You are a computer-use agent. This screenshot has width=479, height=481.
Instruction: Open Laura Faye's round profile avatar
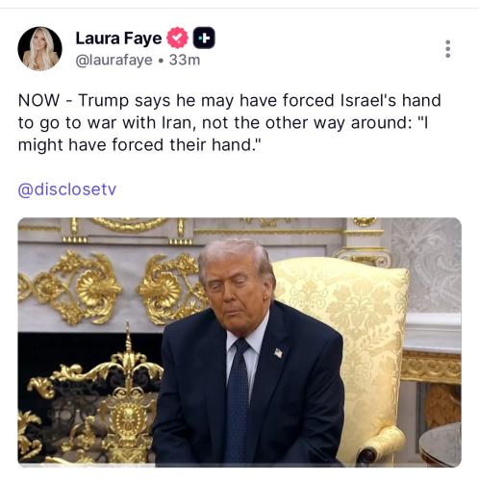[x=39, y=49]
